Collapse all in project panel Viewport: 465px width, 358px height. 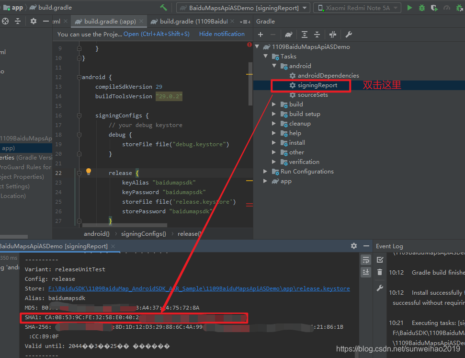click(x=18, y=21)
